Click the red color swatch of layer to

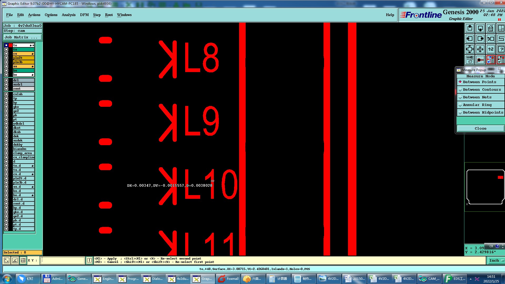(x=11, y=45)
